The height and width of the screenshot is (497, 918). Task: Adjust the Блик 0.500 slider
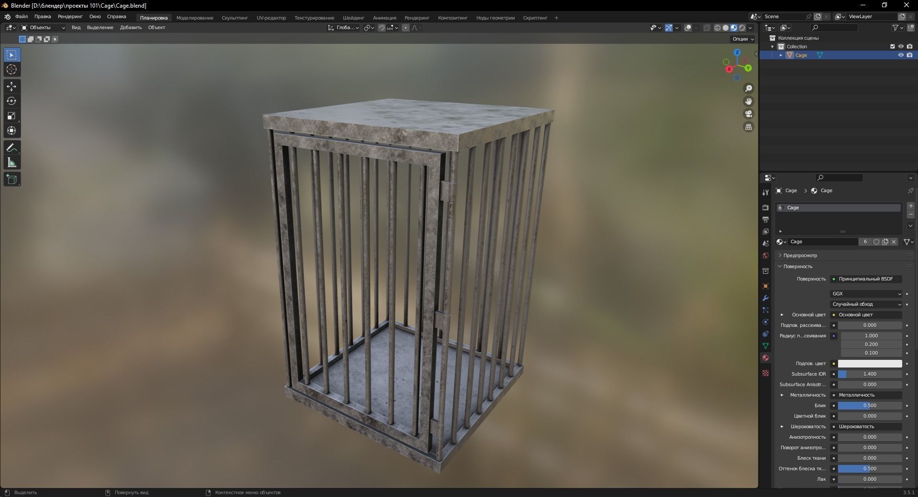click(x=870, y=406)
